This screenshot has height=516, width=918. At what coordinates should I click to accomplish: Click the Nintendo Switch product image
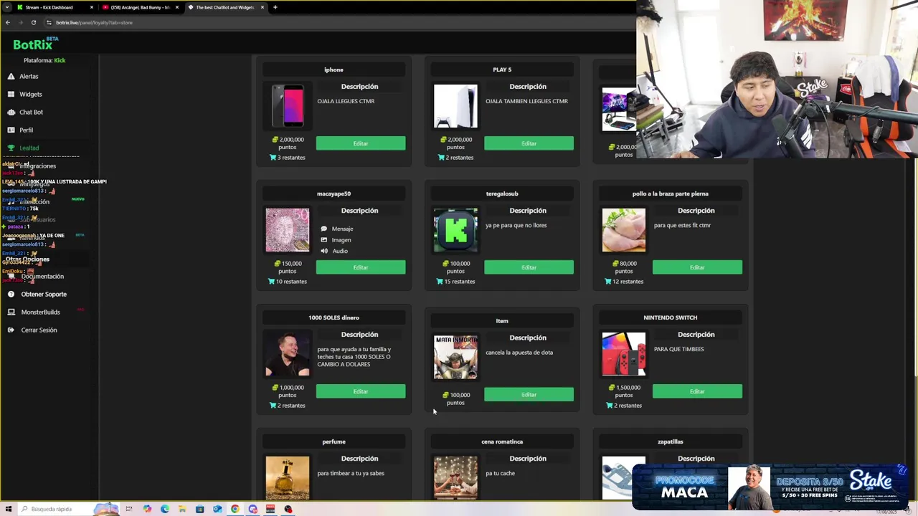pos(624,354)
